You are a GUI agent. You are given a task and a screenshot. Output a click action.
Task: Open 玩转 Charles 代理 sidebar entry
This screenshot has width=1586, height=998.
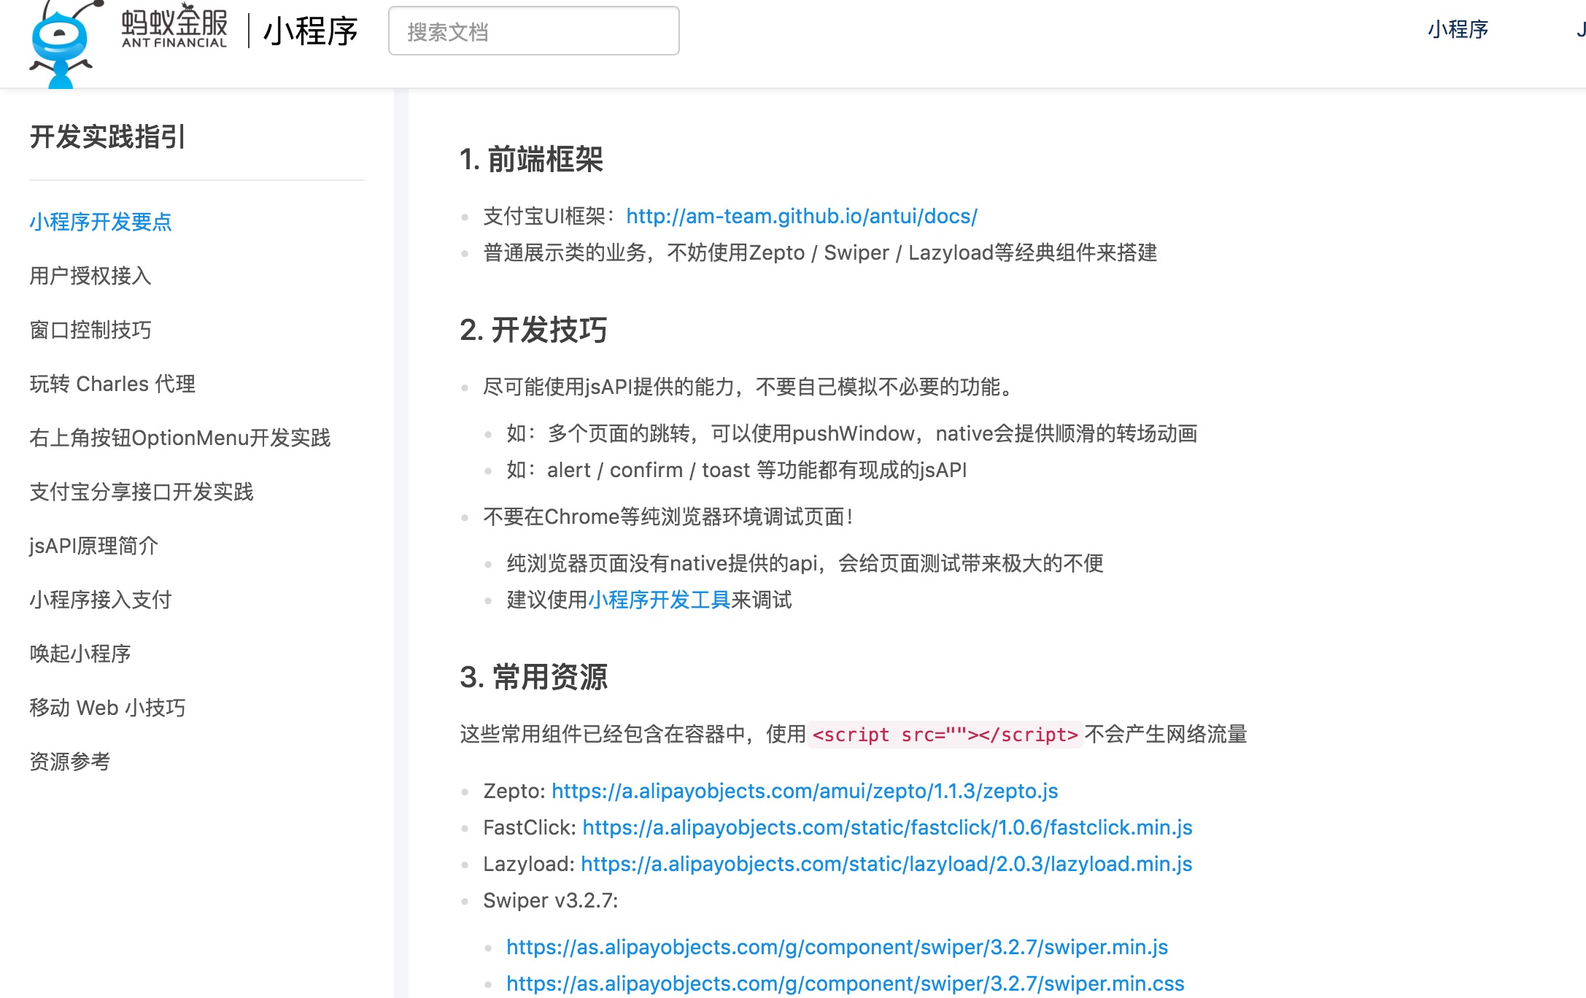pyautogui.click(x=112, y=384)
